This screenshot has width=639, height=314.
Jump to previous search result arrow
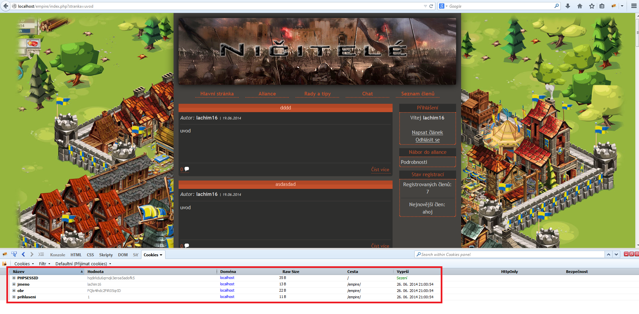click(x=609, y=254)
